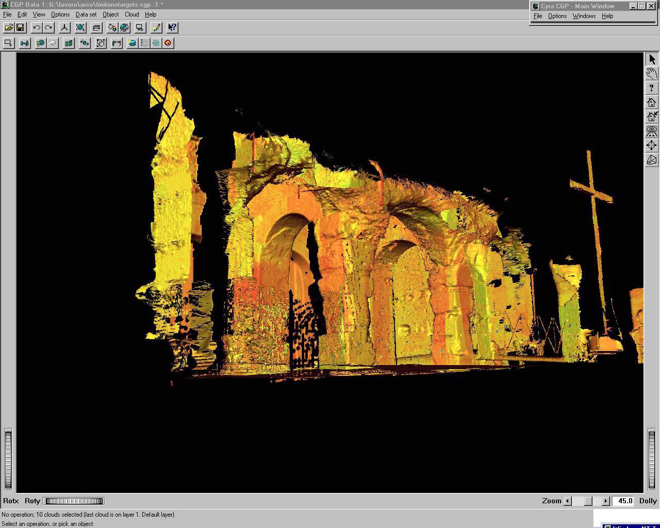Undo the last action using the toolbar arrow

tap(37, 27)
